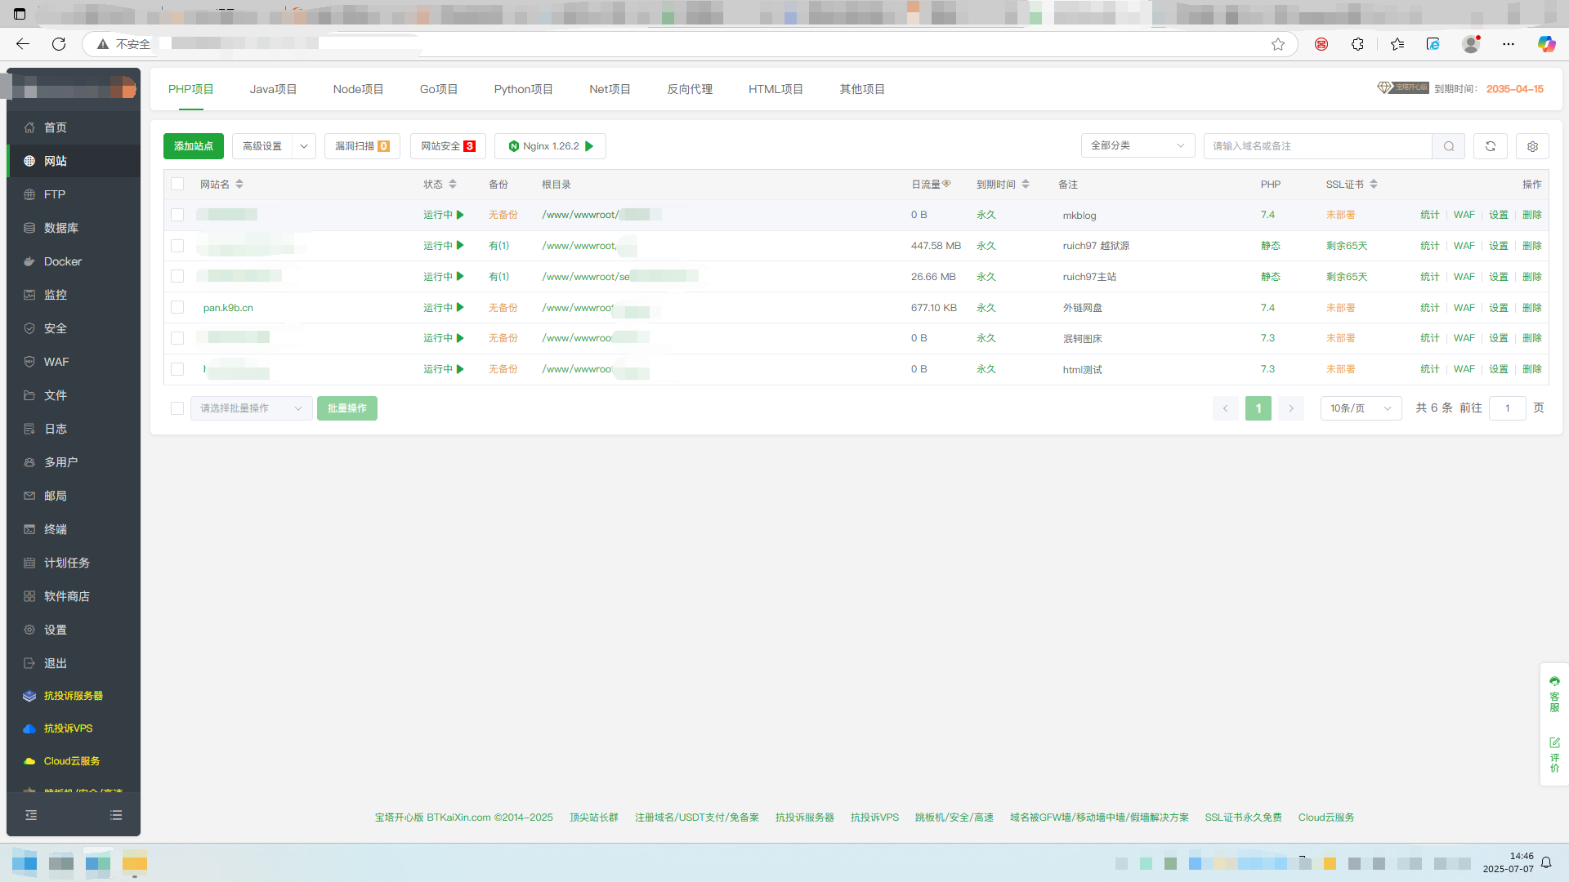The width and height of the screenshot is (1569, 882).
Task: Toggle the batch-operation checkbox at table bottom
Action: pos(177,408)
